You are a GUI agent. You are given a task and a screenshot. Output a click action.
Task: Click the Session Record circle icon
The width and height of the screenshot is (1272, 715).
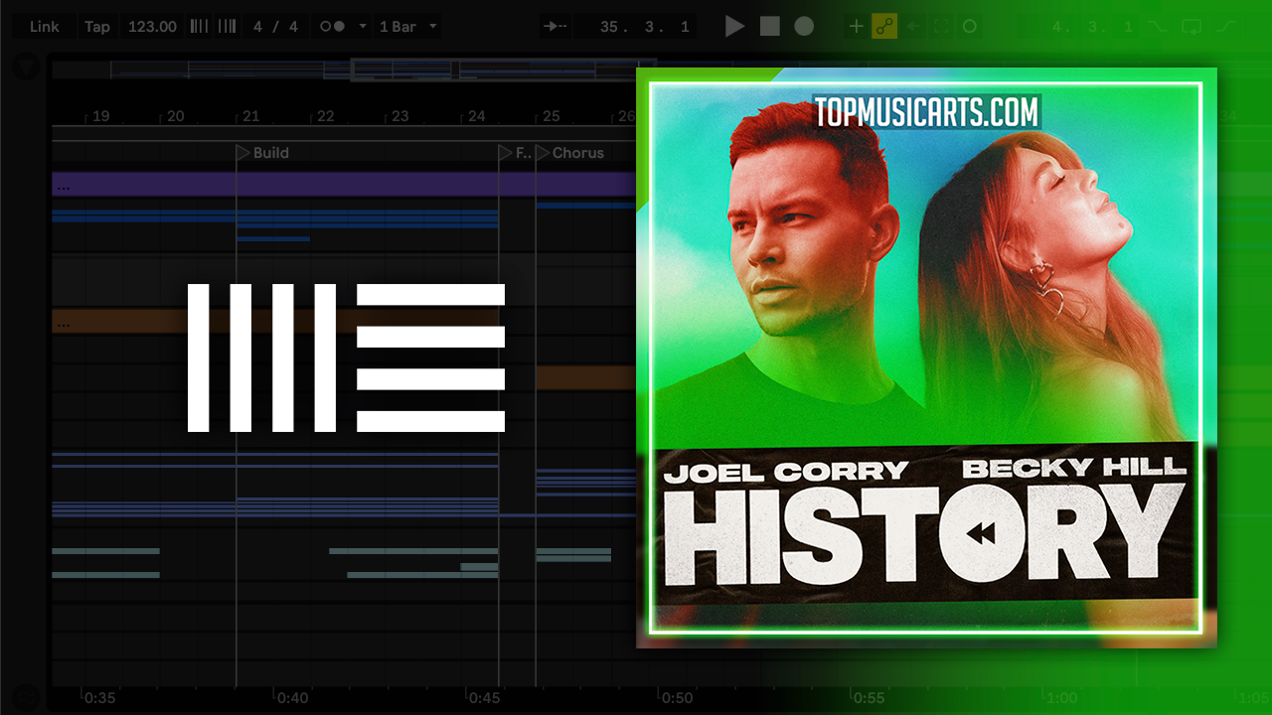(970, 27)
